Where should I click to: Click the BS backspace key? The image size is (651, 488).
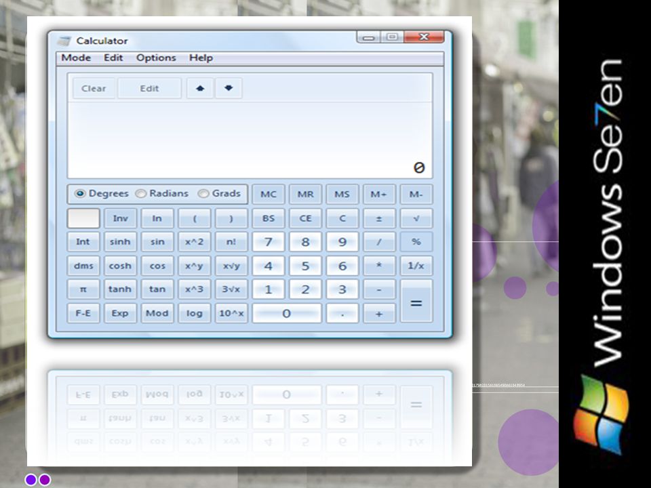[x=269, y=218]
